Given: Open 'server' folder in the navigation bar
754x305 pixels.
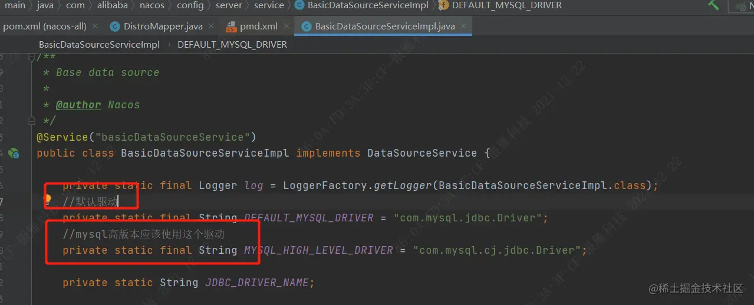Looking at the screenshot, I should [x=229, y=5].
